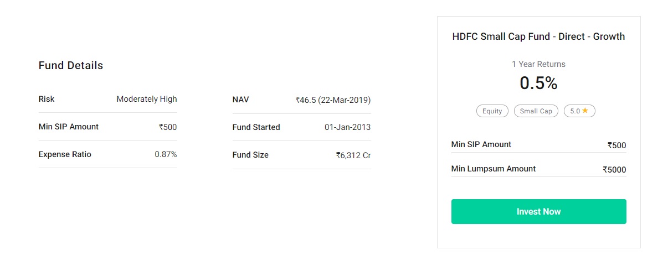Click the 1 Year Returns label
This screenshot has width=668, height=271.
pyautogui.click(x=538, y=64)
